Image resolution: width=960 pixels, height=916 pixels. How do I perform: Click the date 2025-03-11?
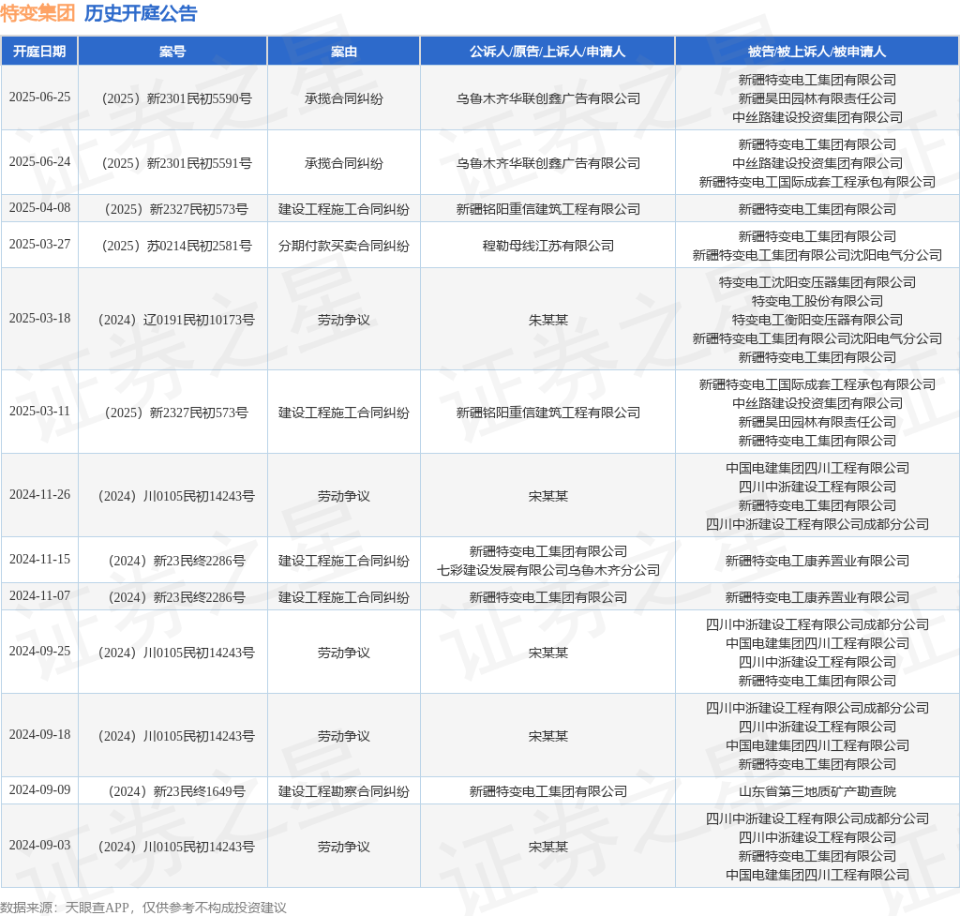pyautogui.click(x=39, y=412)
